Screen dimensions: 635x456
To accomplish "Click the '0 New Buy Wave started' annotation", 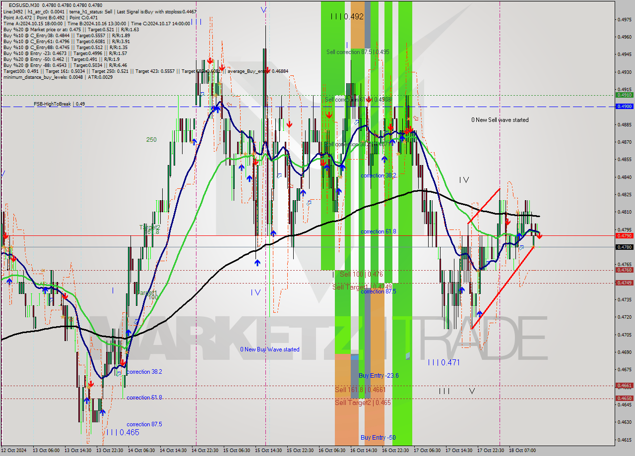I will click(x=270, y=349).
